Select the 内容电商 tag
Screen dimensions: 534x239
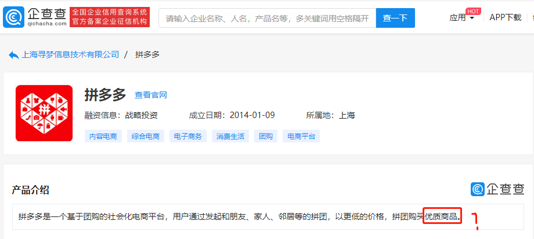click(103, 136)
